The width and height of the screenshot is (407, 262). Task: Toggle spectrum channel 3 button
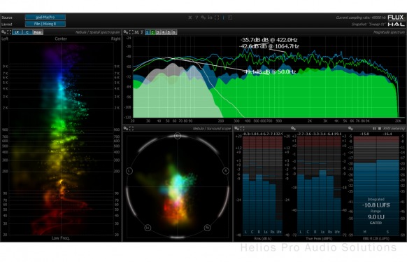tap(158, 32)
